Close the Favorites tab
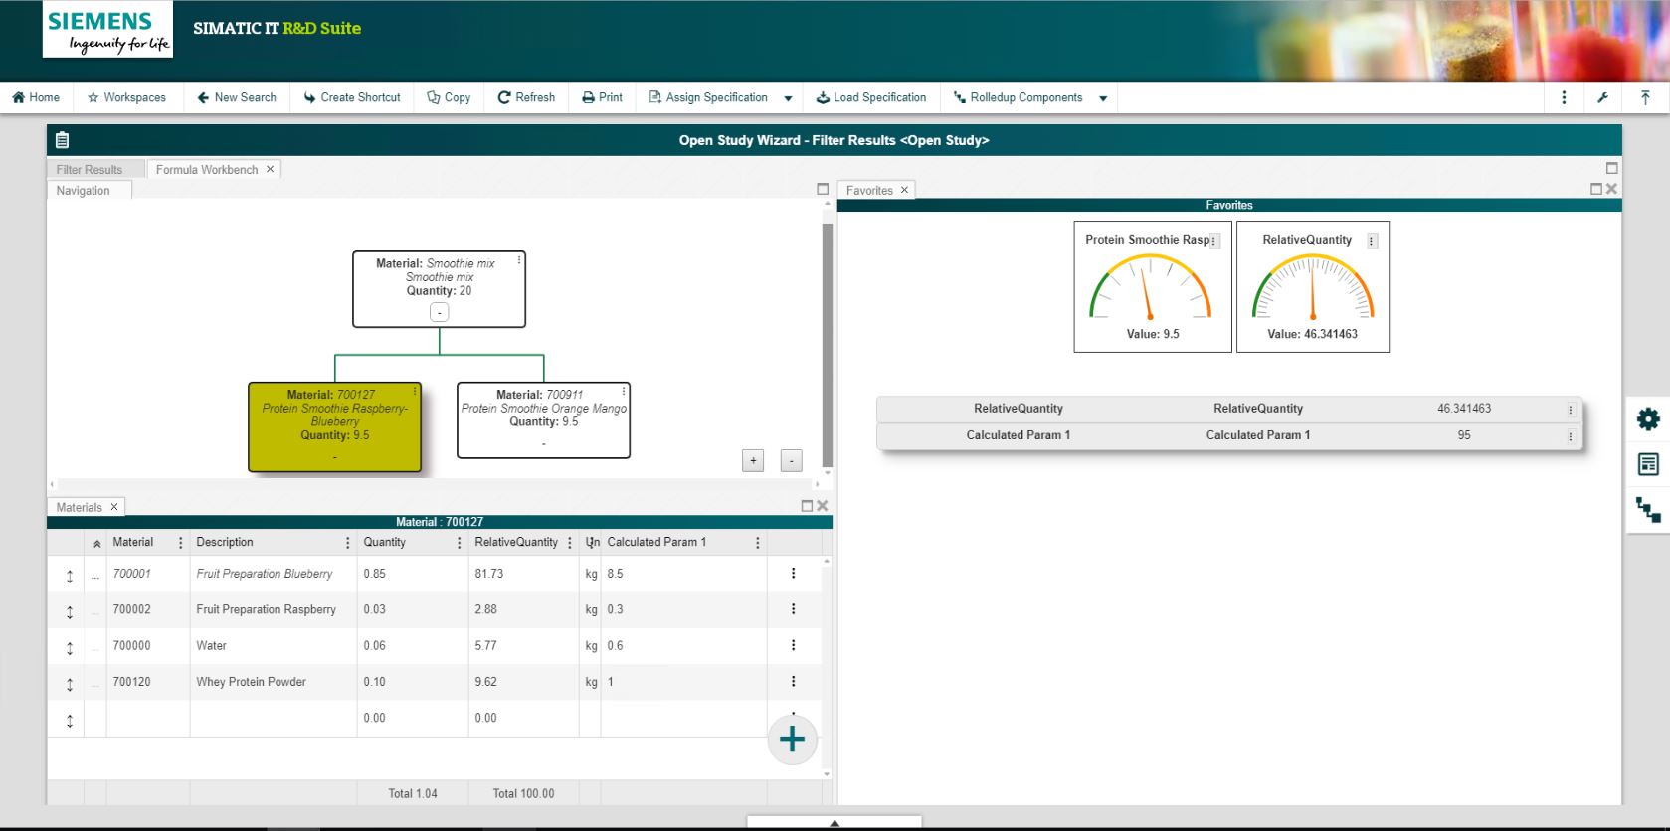1670x831 pixels. [904, 190]
